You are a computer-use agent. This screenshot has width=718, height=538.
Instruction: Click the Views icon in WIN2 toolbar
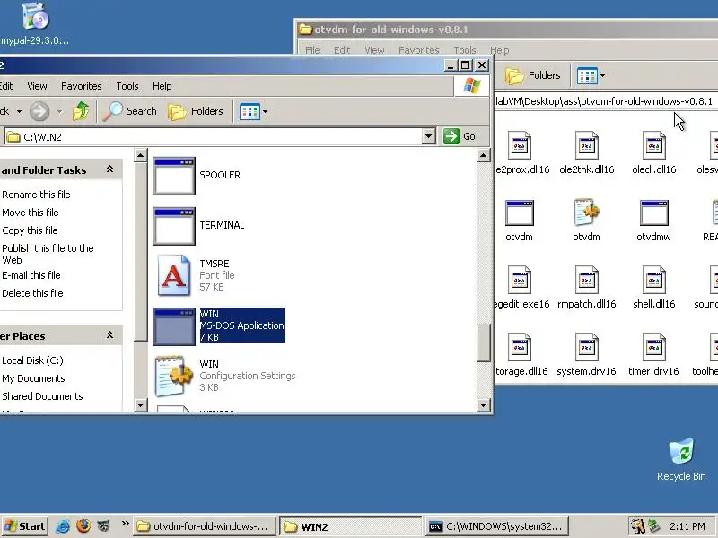(x=250, y=111)
